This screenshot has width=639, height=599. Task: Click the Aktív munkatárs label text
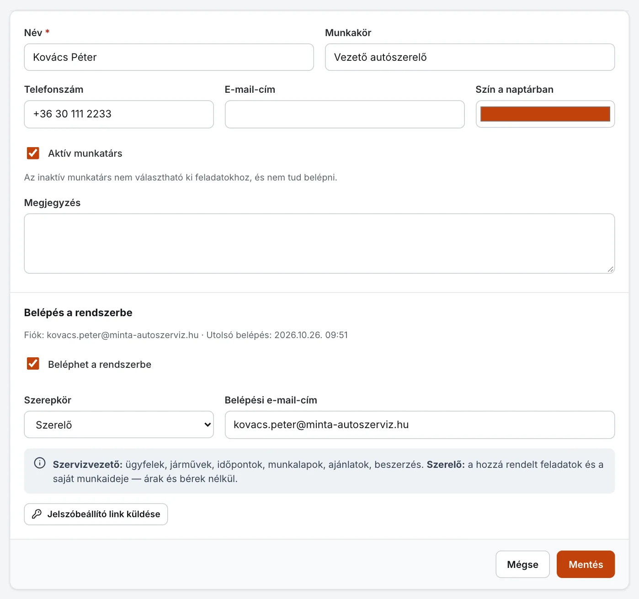pyautogui.click(x=85, y=154)
